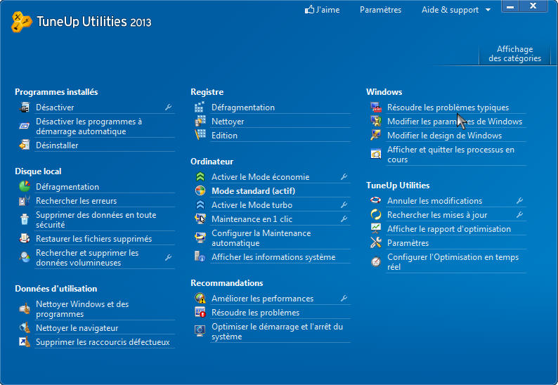
Task: Click the Rechercher les erreurs icon
Action: [24, 200]
